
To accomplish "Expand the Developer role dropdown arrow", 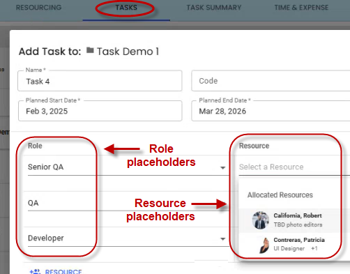I will 222,238.
